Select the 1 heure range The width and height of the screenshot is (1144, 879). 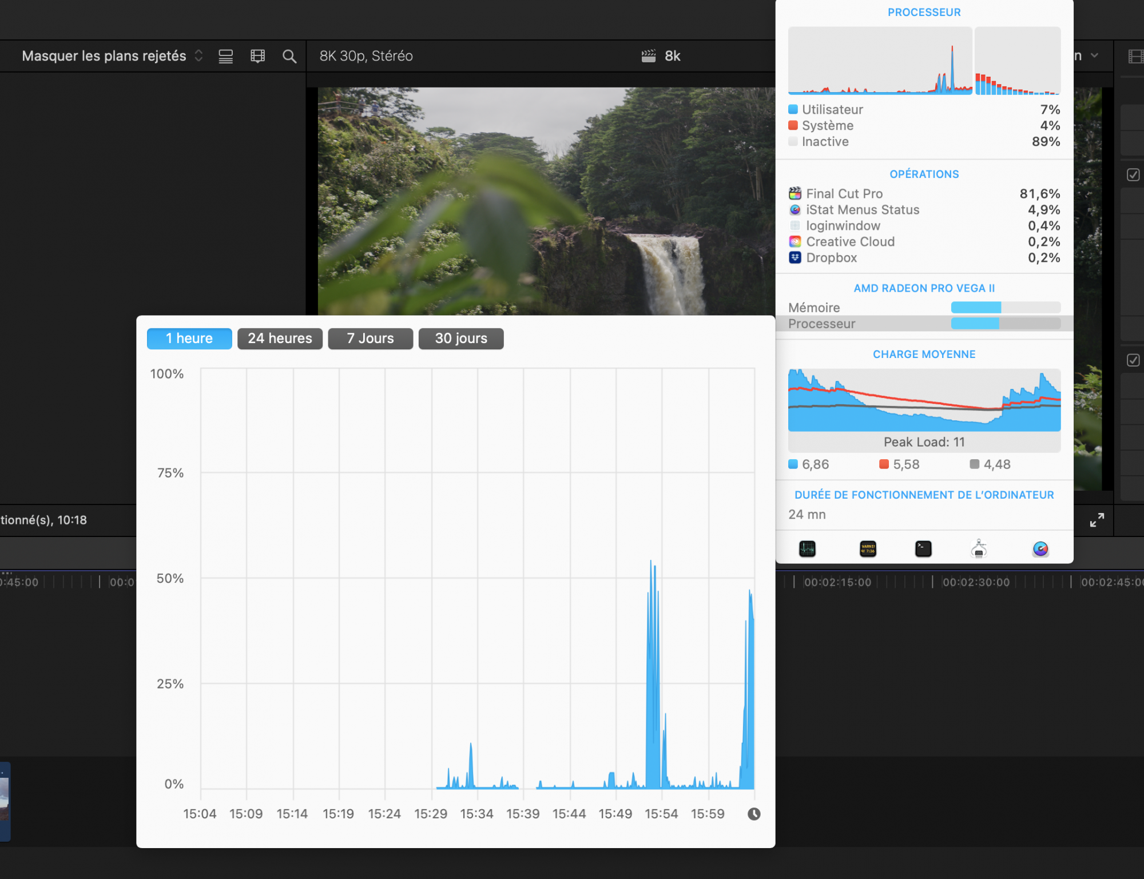(x=189, y=339)
